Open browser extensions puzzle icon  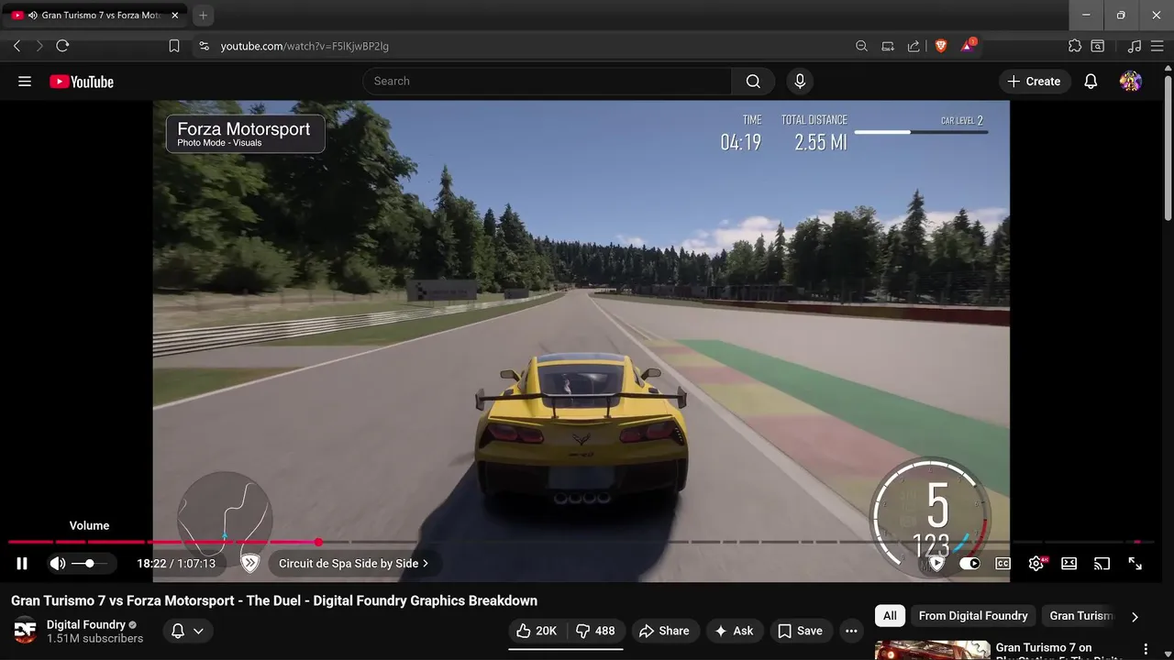[x=1075, y=46]
